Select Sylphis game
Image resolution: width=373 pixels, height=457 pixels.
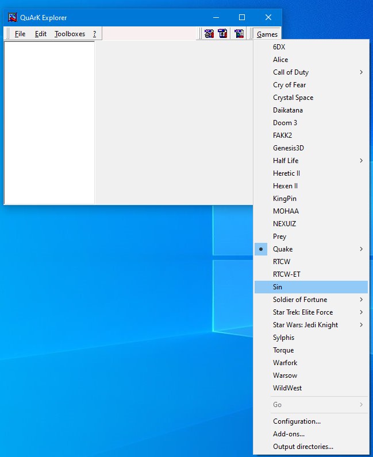coord(311,337)
